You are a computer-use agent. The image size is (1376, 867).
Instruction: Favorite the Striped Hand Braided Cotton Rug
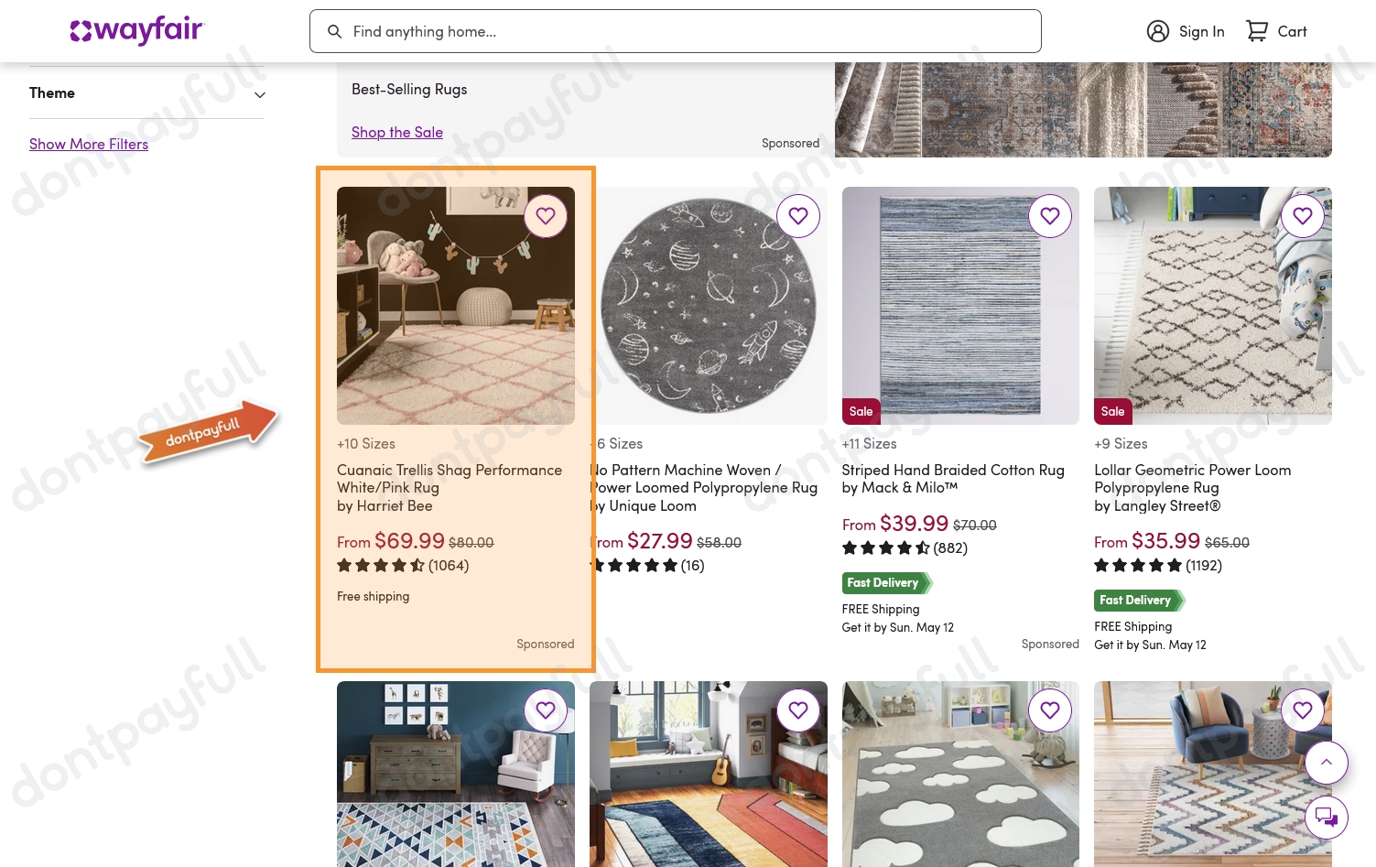click(x=1050, y=216)
